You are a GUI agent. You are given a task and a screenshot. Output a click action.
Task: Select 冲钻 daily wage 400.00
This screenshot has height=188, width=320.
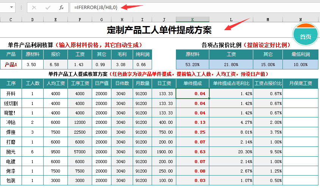point(164,122)
